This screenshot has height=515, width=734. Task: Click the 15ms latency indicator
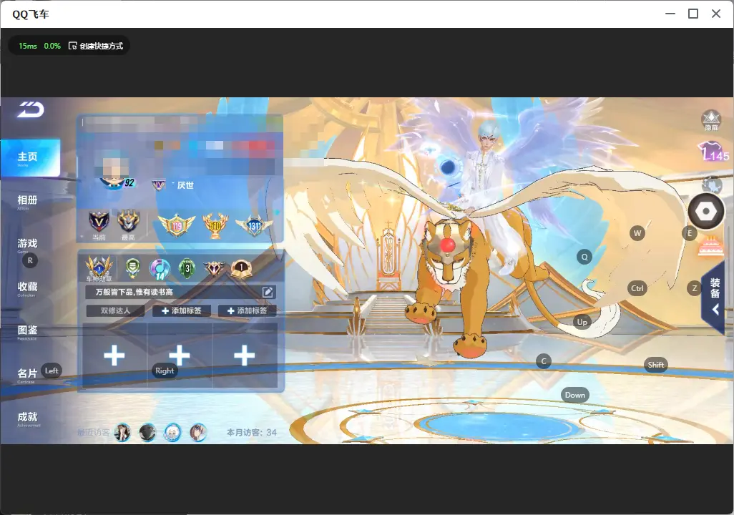pyautogui.click(x=28, y=46)
